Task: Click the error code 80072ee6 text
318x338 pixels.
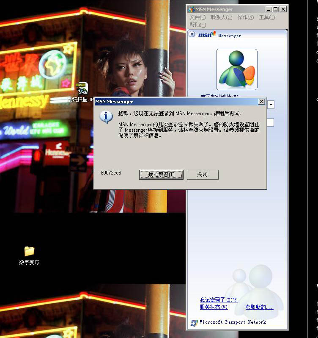Action: (x=111, y=173)
